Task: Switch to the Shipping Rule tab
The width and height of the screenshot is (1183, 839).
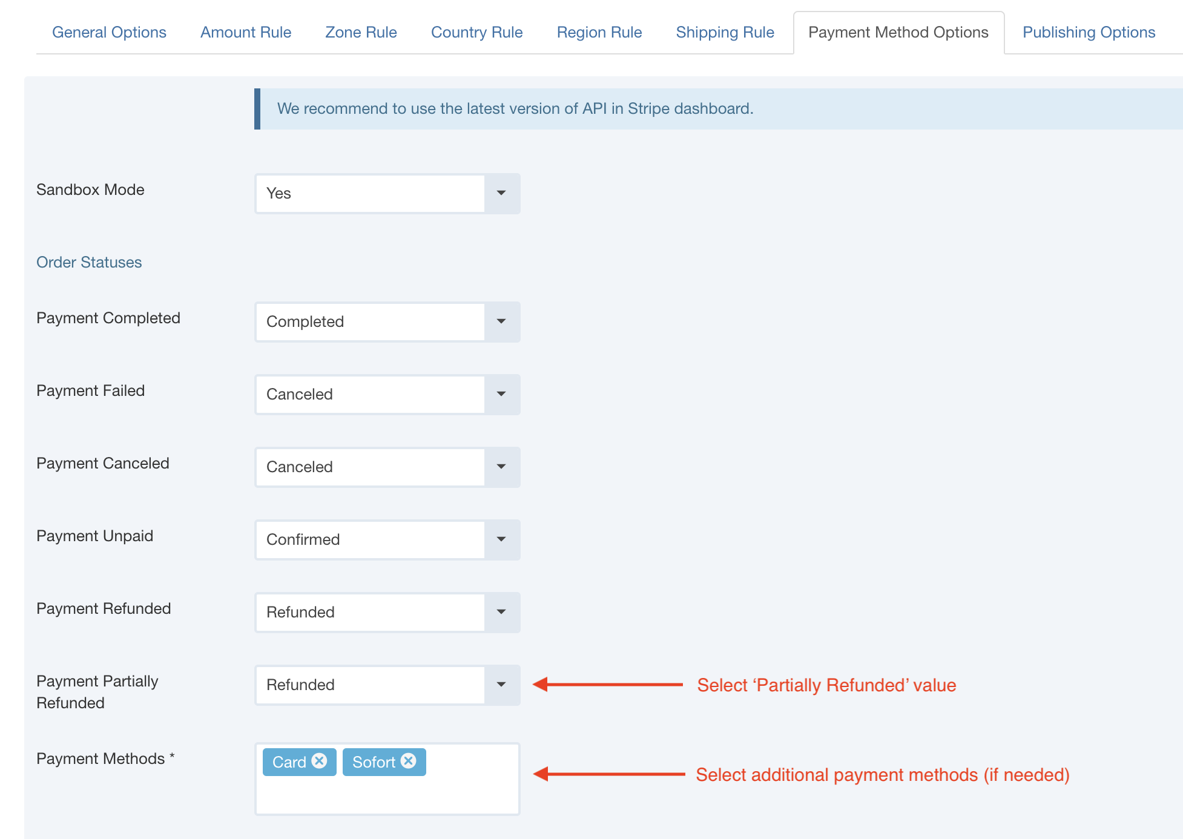Action: [725, 32]
